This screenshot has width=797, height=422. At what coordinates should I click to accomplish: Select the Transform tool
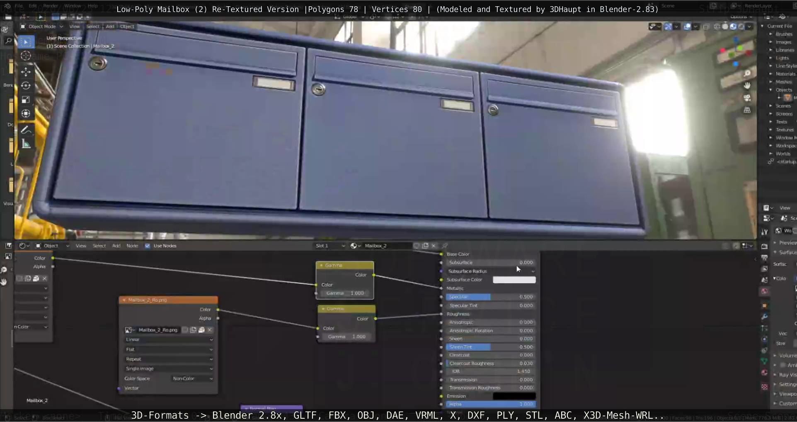click(x=26, y=113)
